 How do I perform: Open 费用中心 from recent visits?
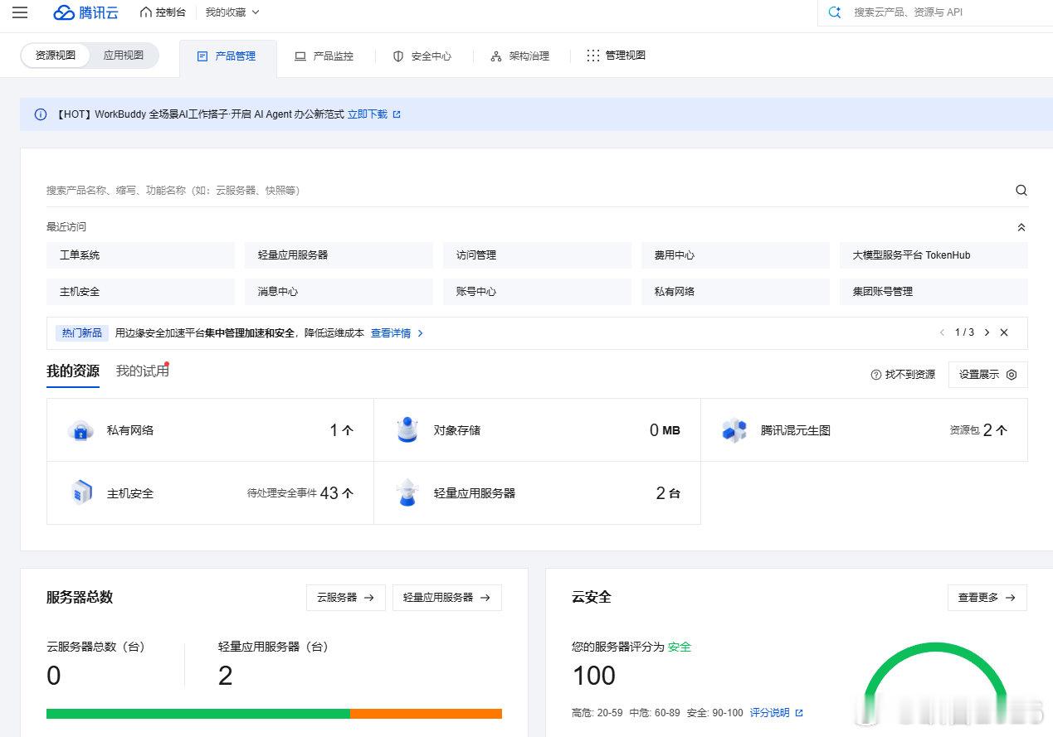[735, 255]
